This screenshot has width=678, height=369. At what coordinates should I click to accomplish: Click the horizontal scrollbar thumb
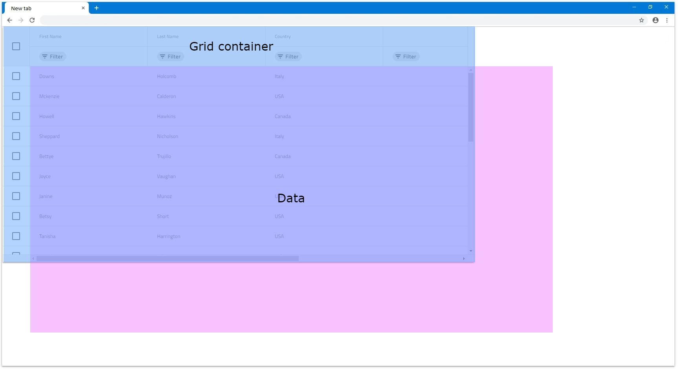[x=168, y=258]
